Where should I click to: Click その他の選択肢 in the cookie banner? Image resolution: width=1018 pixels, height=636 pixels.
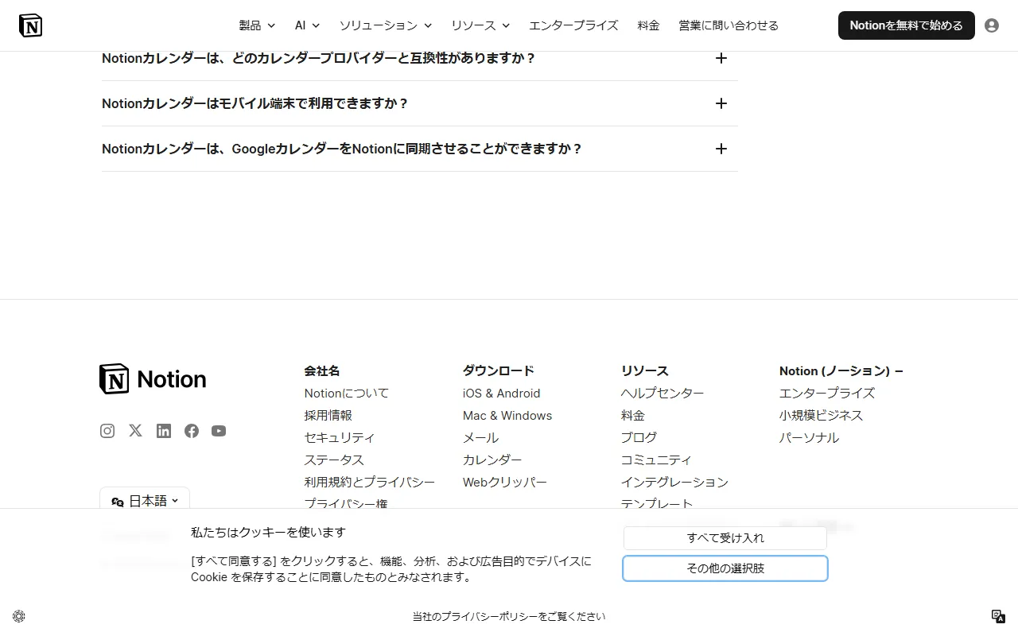coord(725,568)
